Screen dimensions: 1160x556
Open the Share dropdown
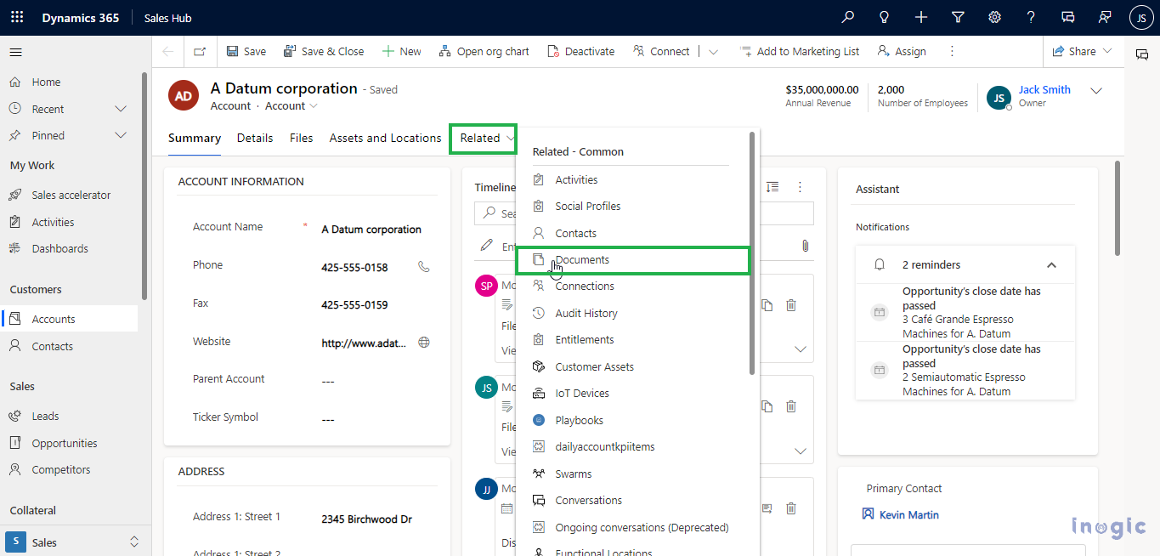tap(1082, 52)
